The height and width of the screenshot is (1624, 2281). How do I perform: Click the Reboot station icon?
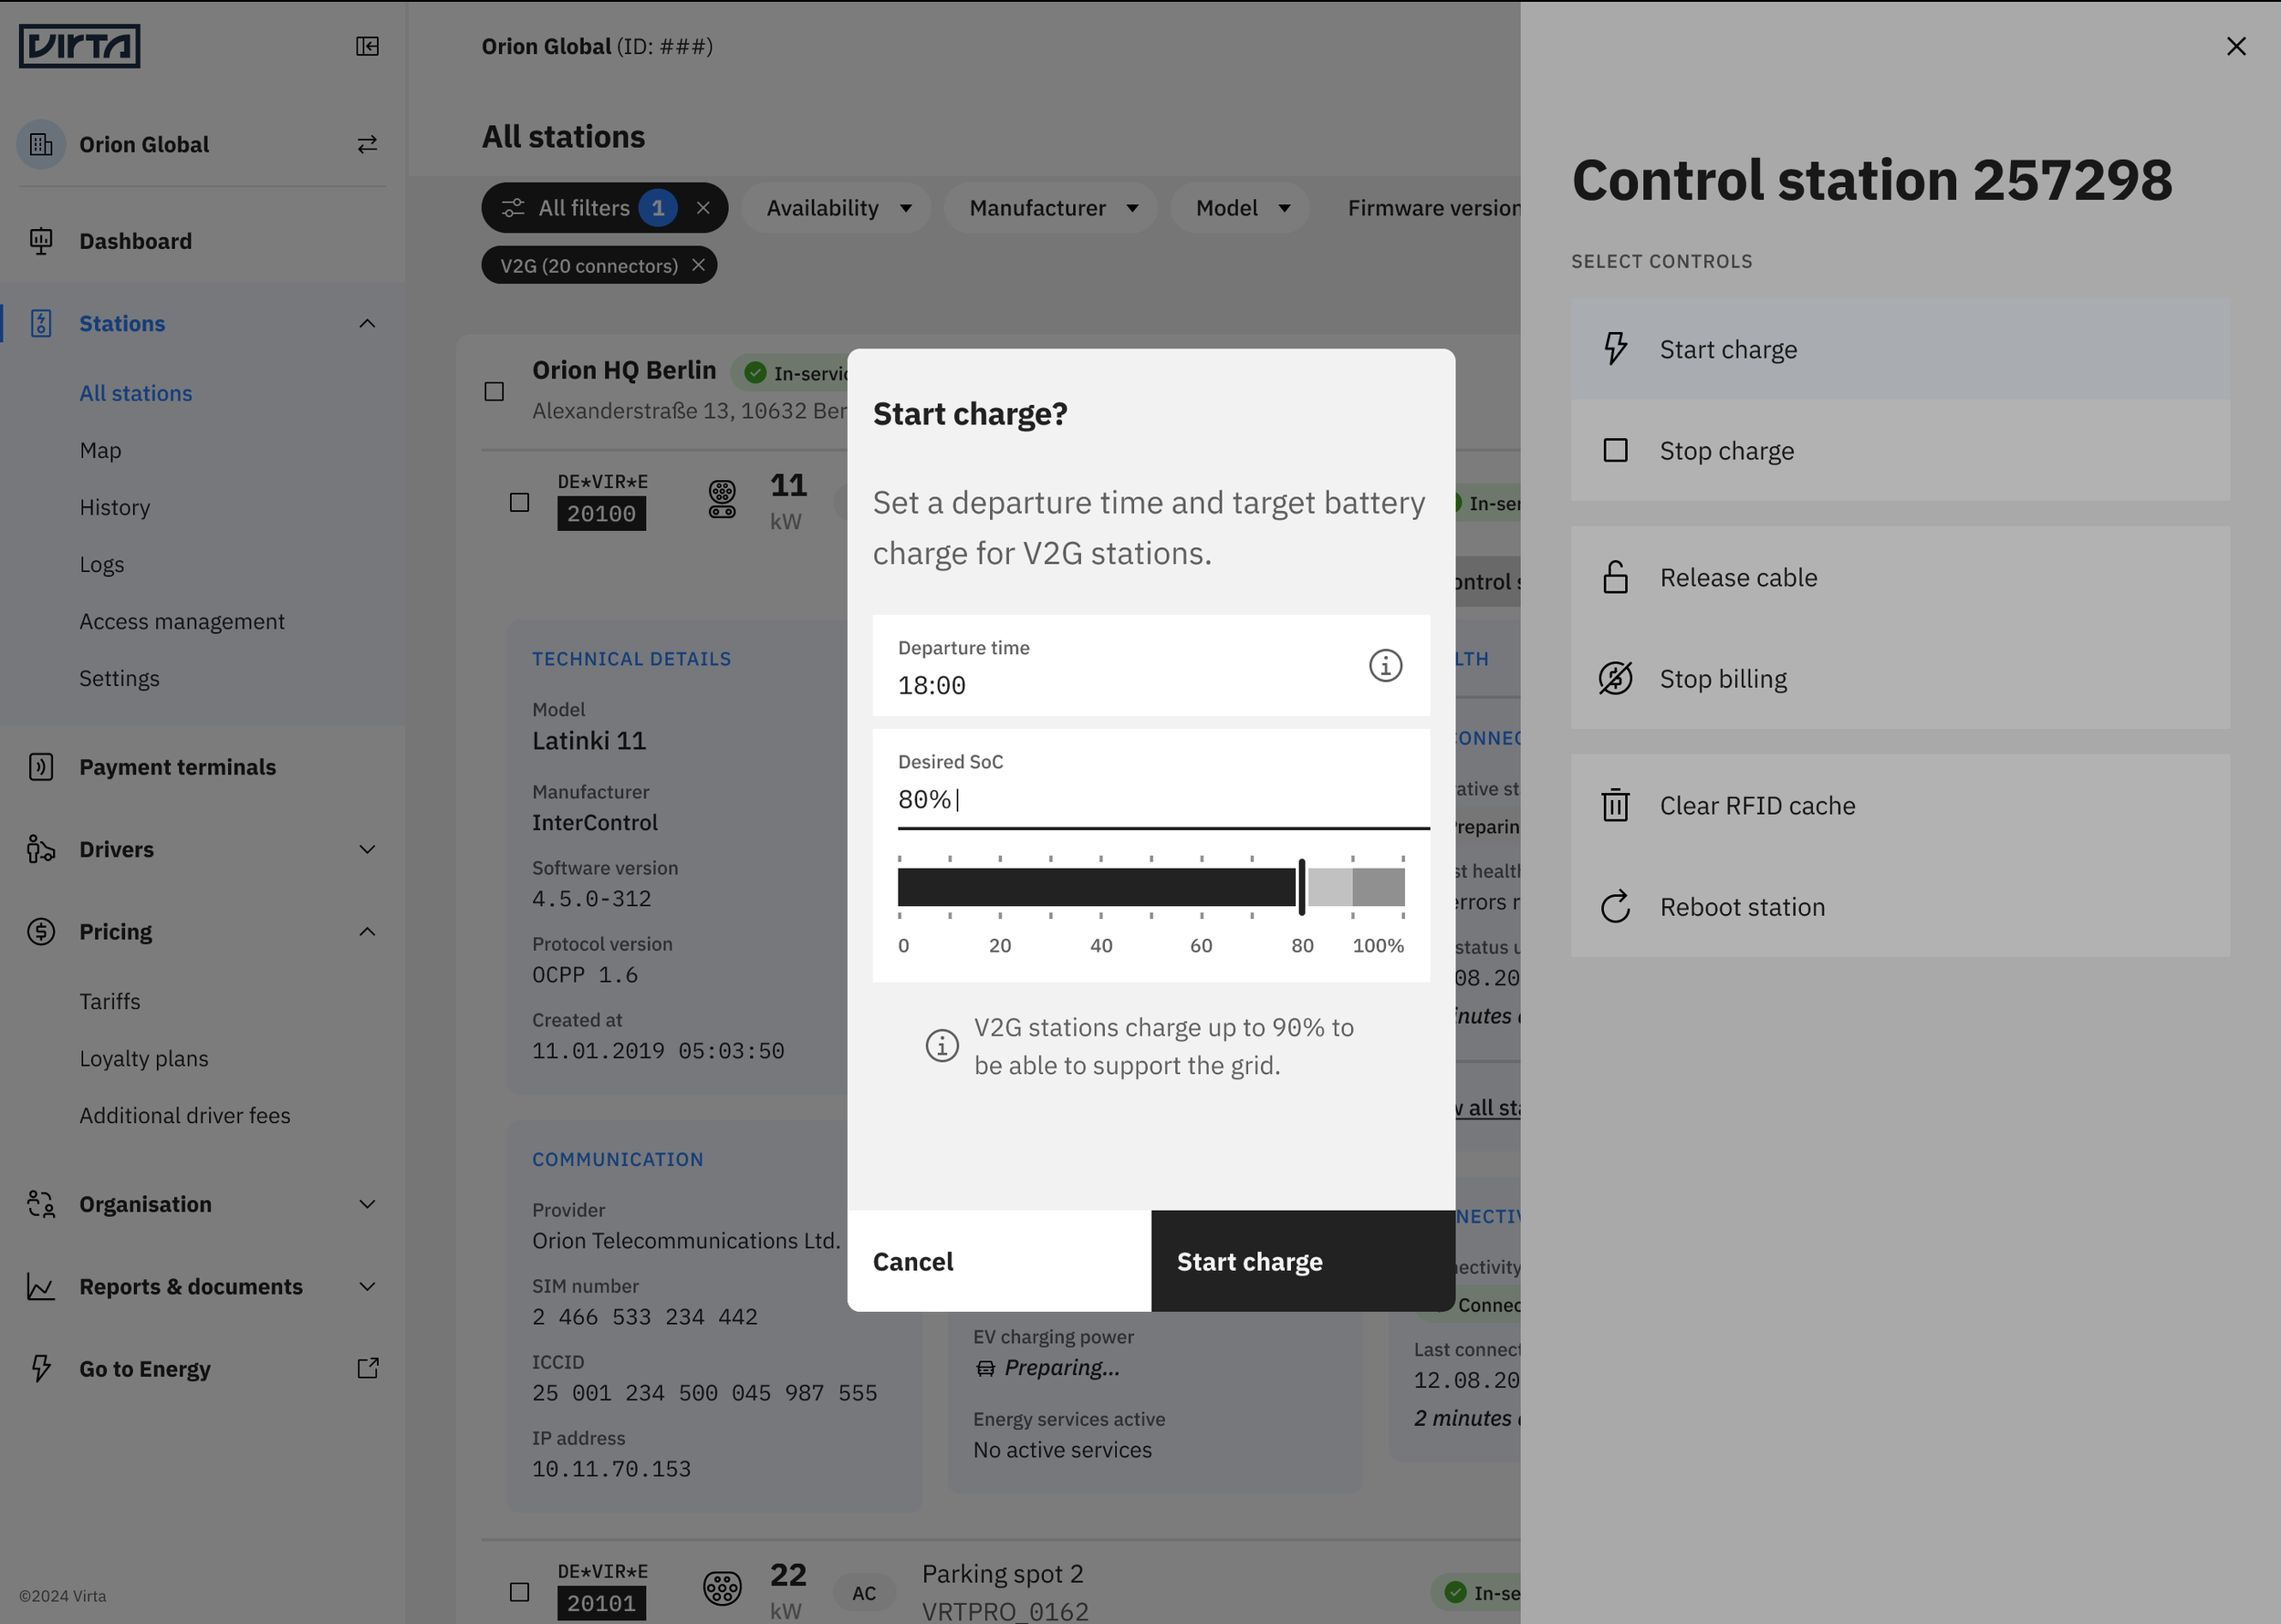pos(1615,907)
